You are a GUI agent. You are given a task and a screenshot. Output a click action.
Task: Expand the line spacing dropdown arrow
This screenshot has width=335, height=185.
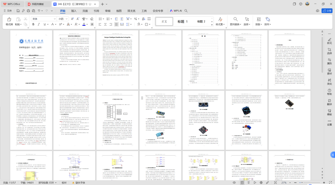[131, 25]
